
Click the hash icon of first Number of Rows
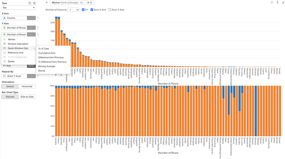click(4, 28)
